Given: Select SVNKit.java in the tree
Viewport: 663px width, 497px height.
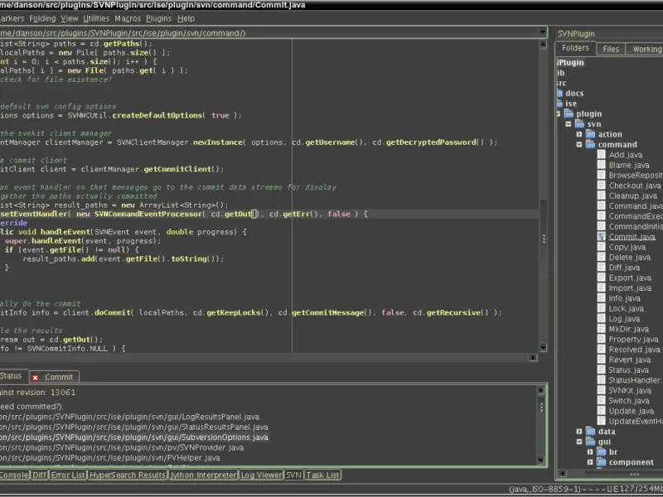Looking at the screenshot, I should pyautogui.click(x=630, y=390).
